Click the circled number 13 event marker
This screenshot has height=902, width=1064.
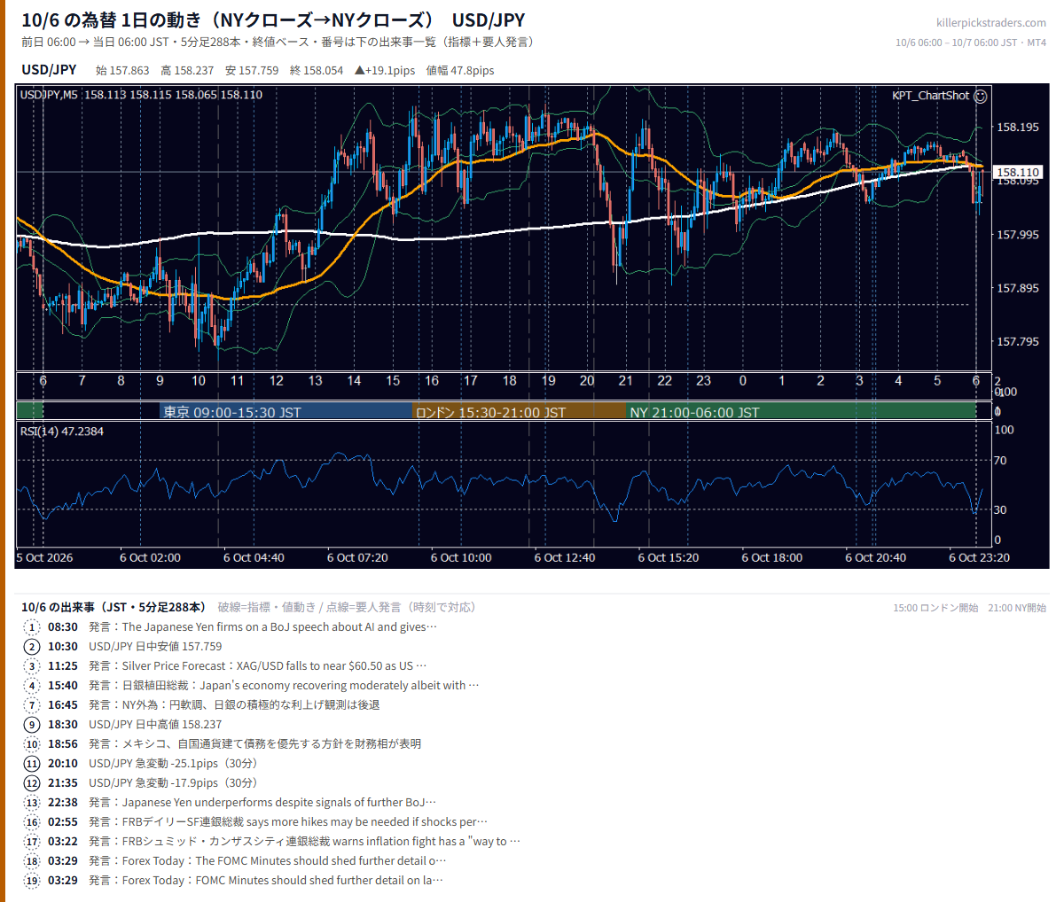(32, 803)
